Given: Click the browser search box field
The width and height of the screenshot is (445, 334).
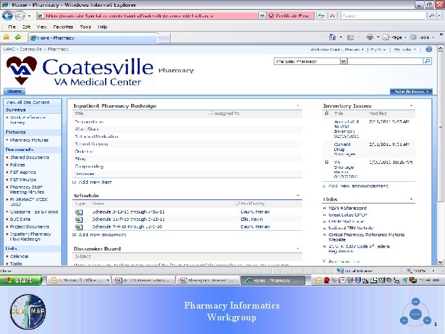Looking at the screenshot, I should (x=383, y=15).
